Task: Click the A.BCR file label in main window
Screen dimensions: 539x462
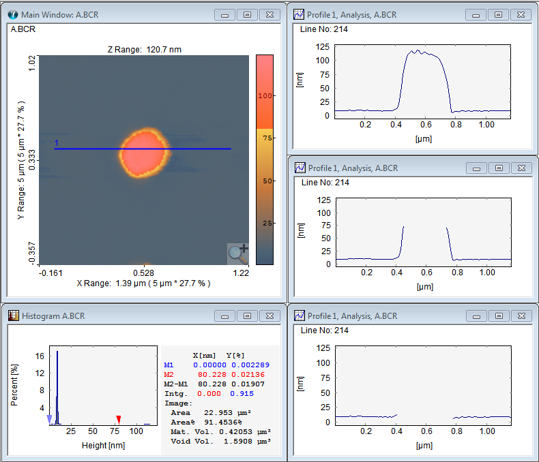Action: pos(23,29)
